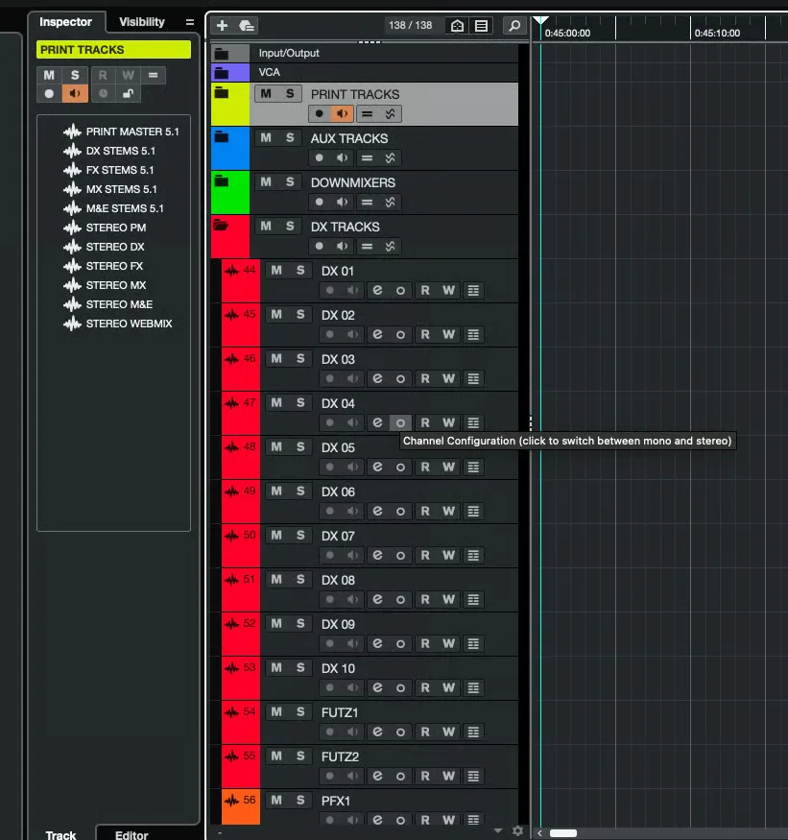The height and width of the screenshot is (840, 788).
Task: Click the automation icon on PRINT TRACKS folder
Action: [390, 113]
